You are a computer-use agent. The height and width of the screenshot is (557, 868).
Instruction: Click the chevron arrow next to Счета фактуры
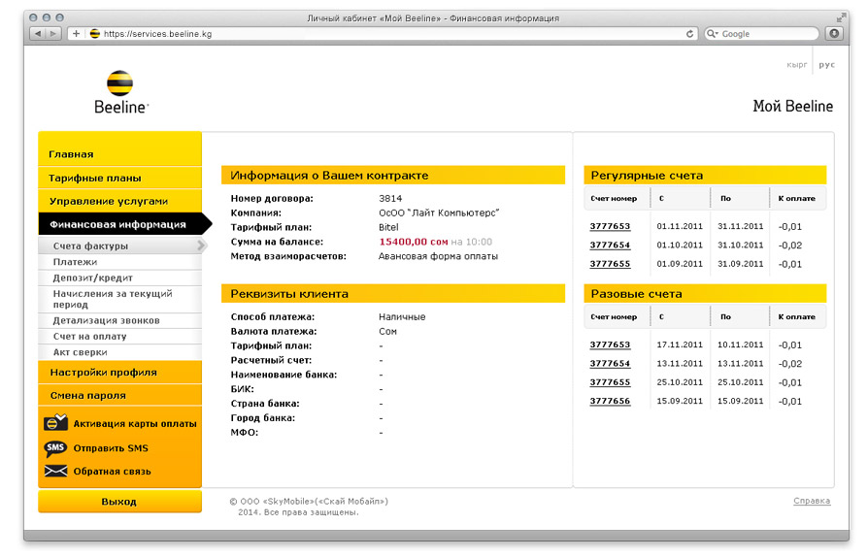click(201, 246)
